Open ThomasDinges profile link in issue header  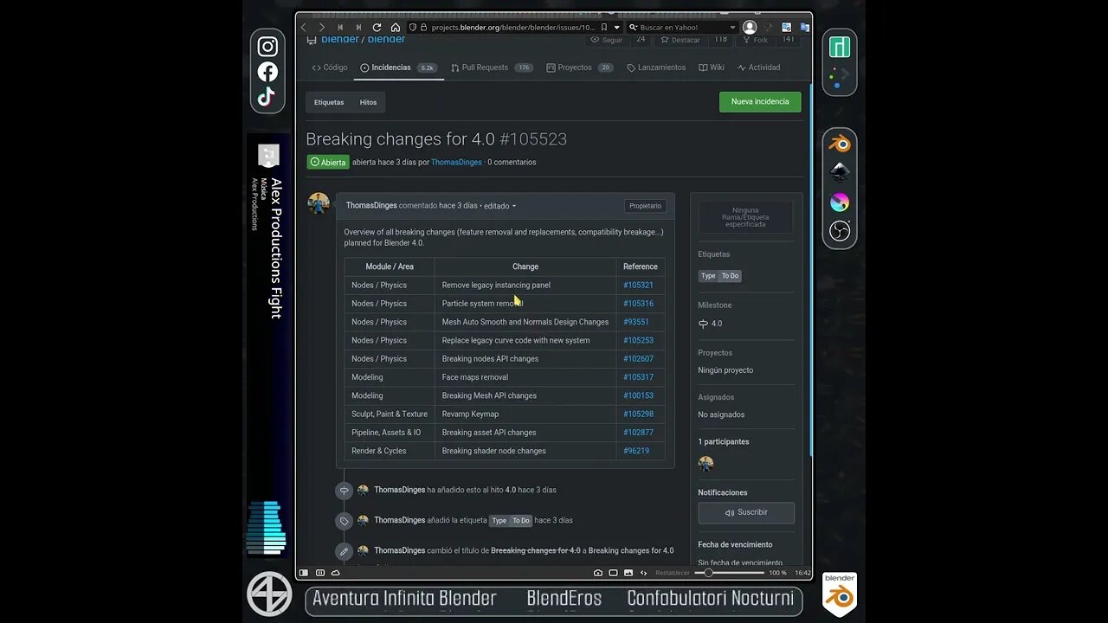456,162
